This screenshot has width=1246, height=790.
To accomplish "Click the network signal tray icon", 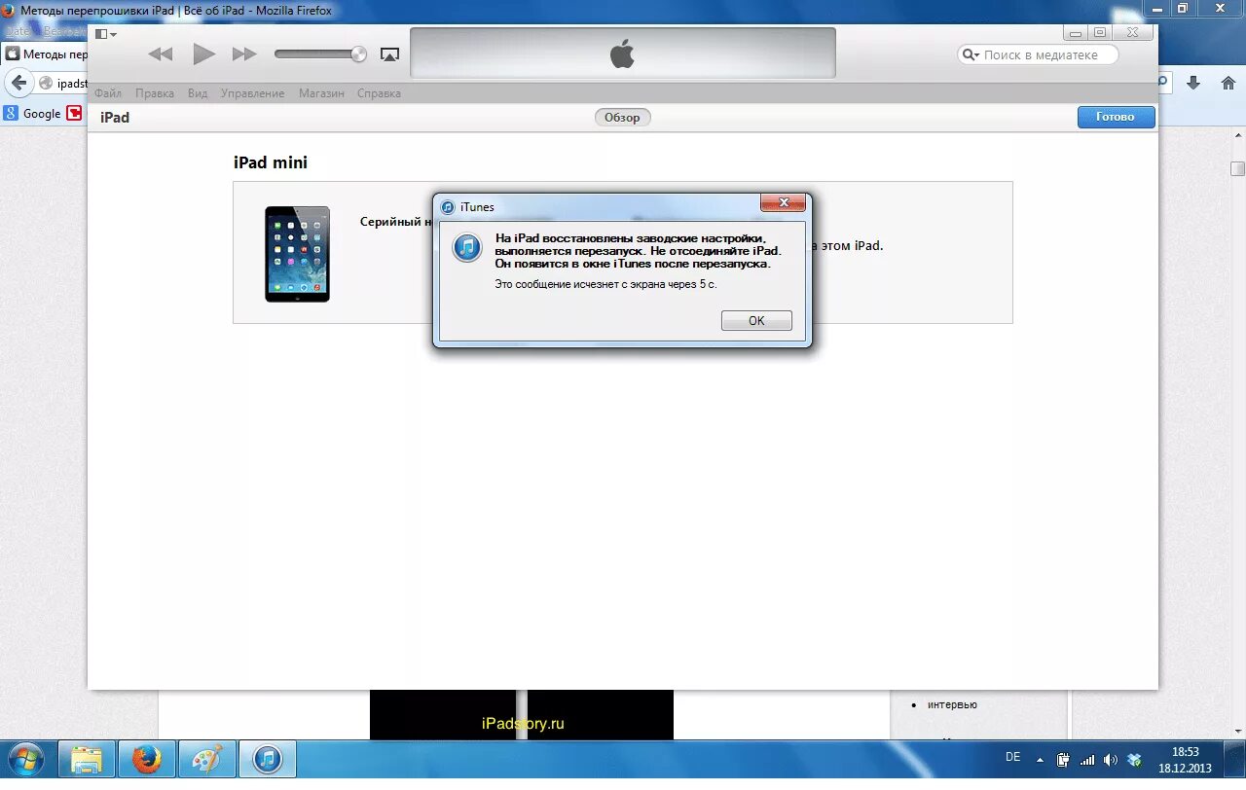I will click(1087, 760).
